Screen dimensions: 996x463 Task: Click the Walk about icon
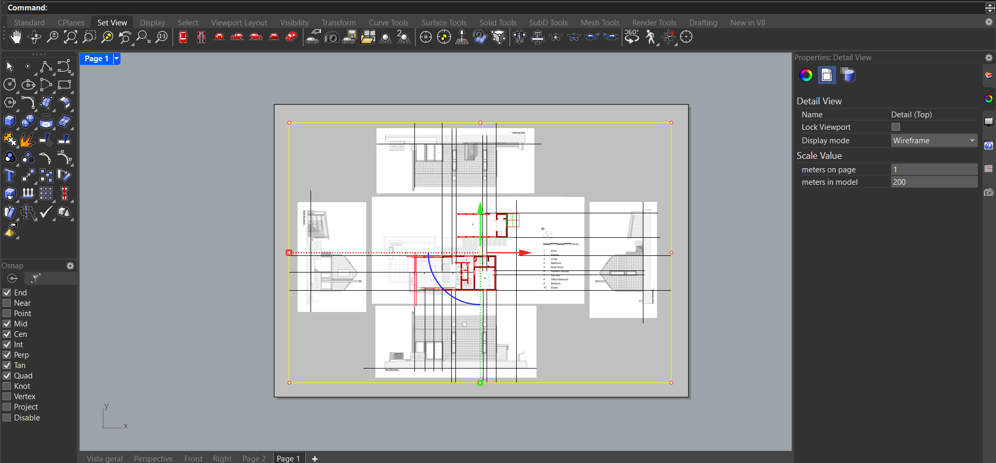pos(650,37)
